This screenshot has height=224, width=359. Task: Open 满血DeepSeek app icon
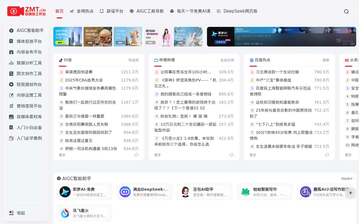click(125, 192)
